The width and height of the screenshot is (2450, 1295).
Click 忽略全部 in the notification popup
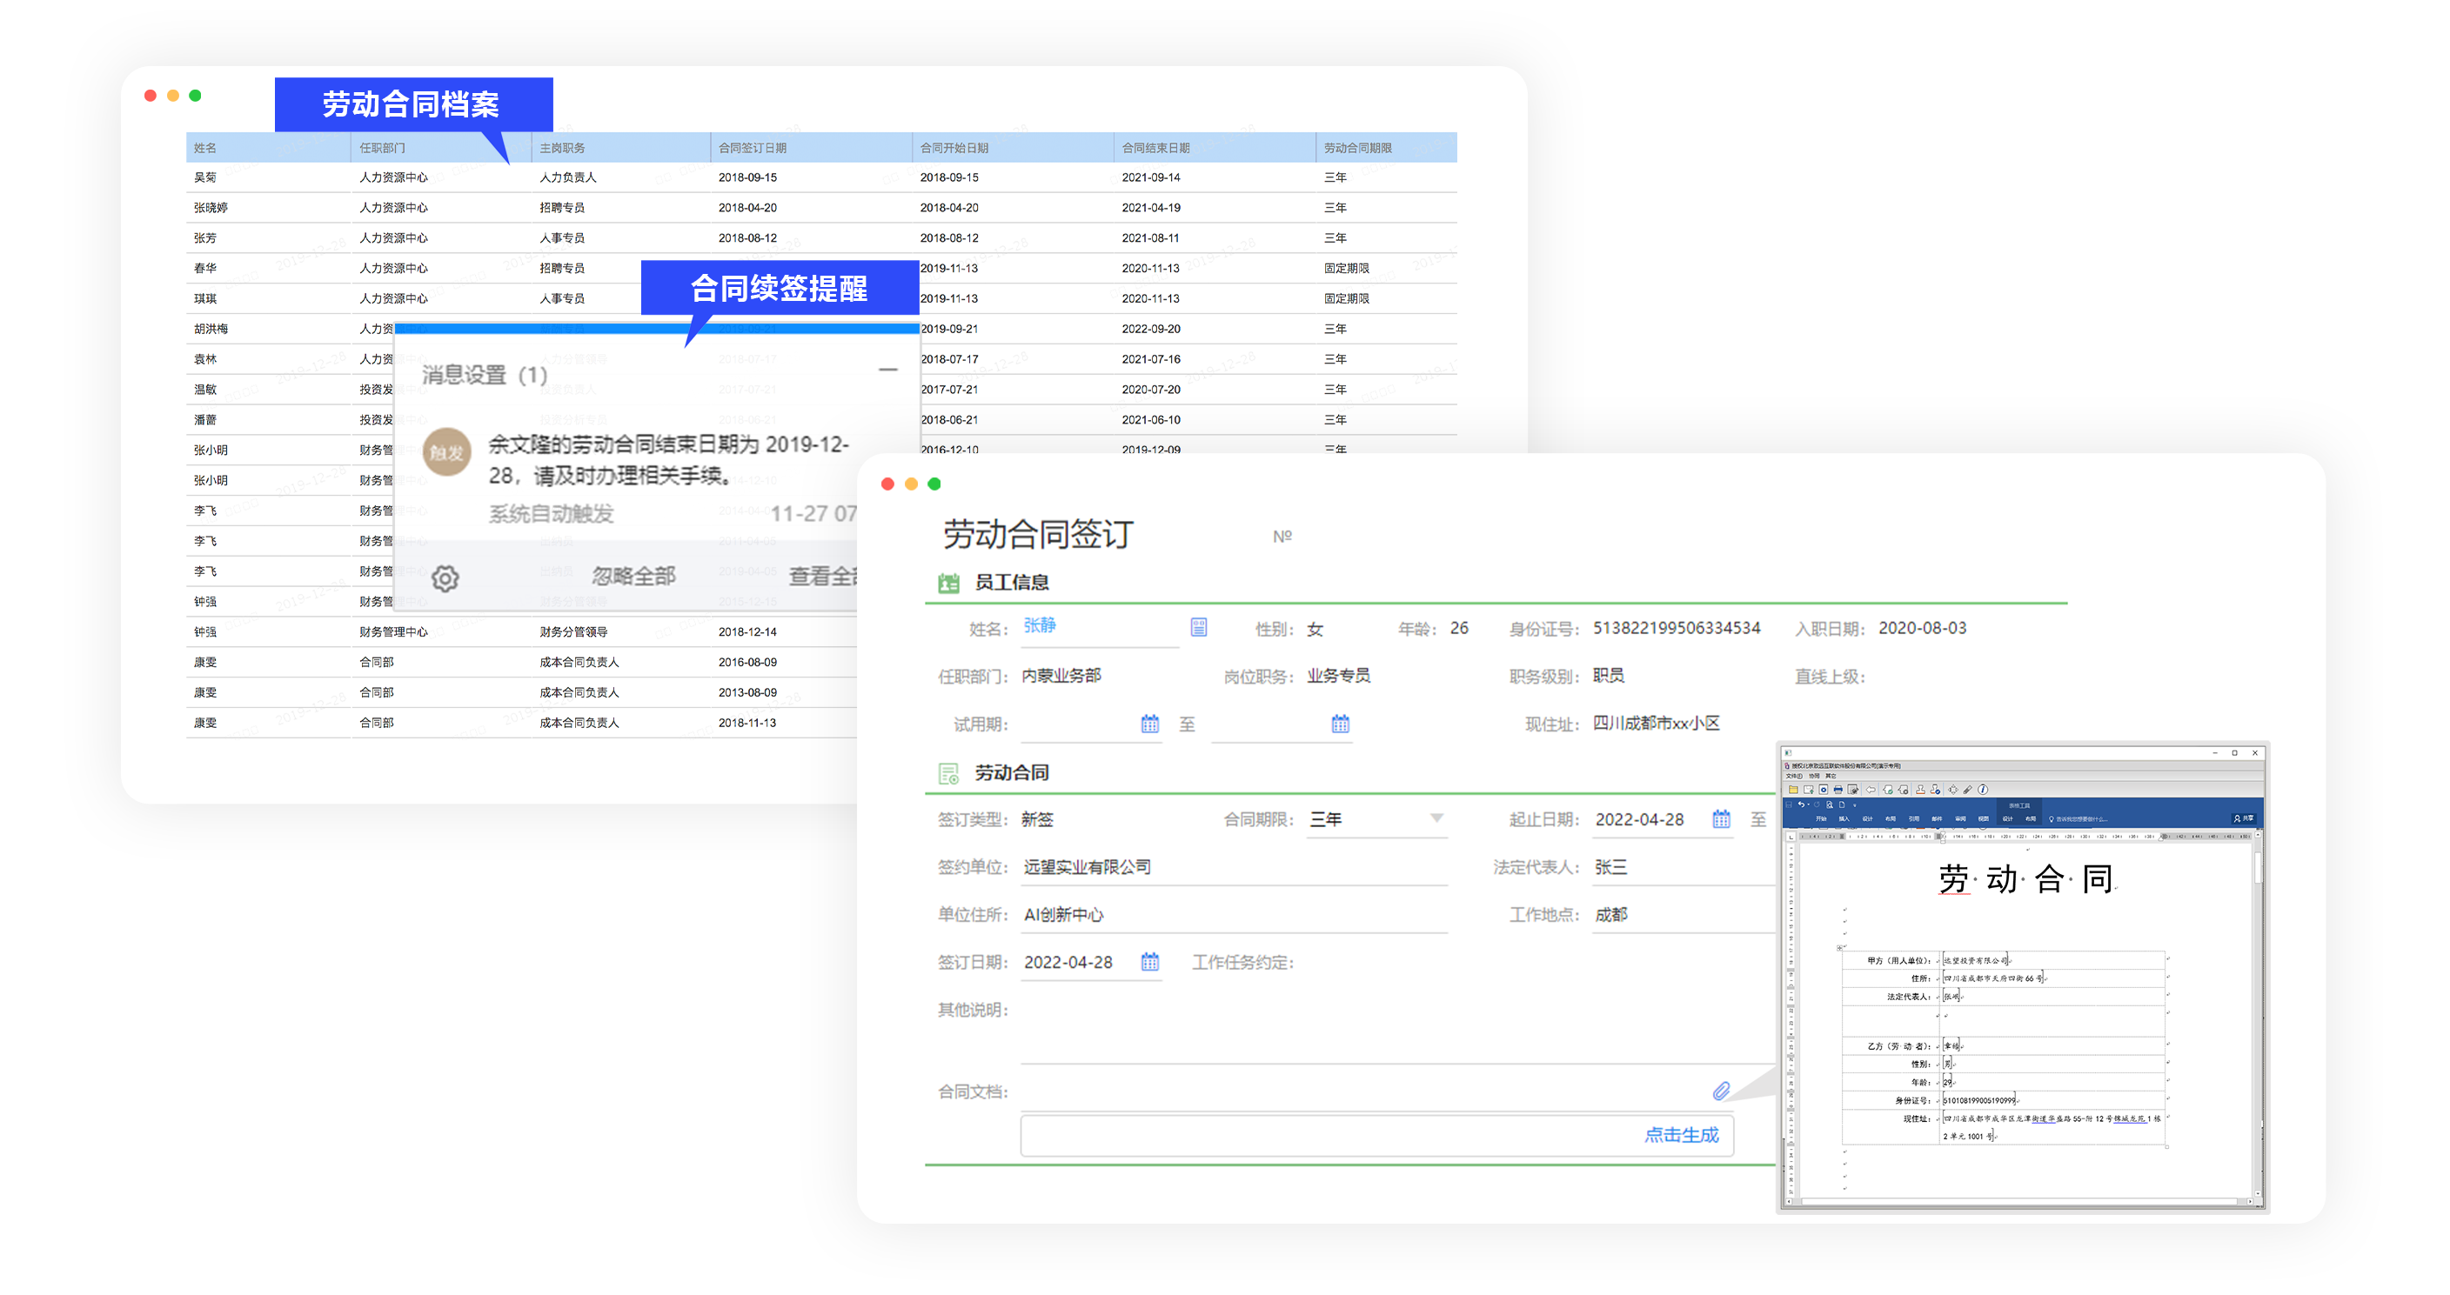633,577
